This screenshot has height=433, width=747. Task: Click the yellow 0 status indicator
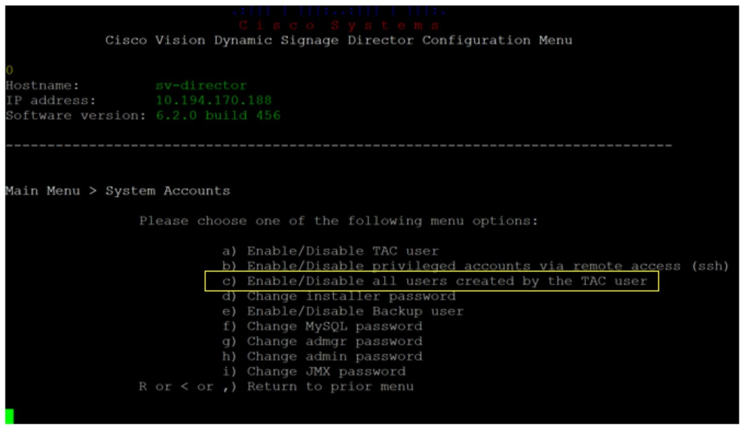click(9, 70)
